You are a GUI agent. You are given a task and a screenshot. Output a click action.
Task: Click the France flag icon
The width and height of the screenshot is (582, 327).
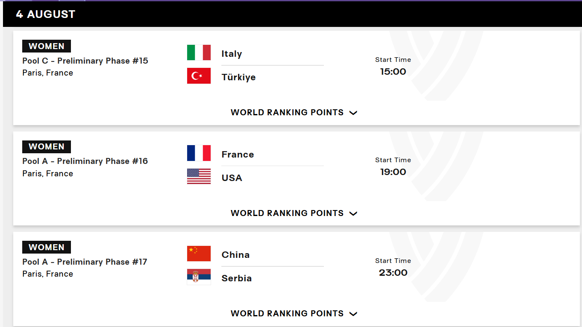coord(199,153)
